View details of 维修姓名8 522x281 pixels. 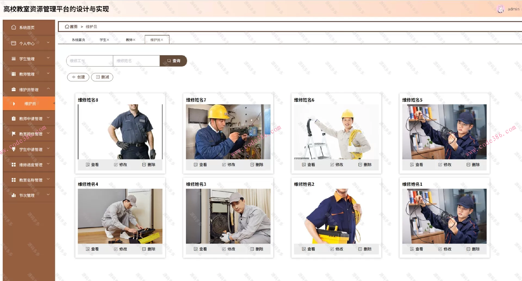tap(92, 165)
